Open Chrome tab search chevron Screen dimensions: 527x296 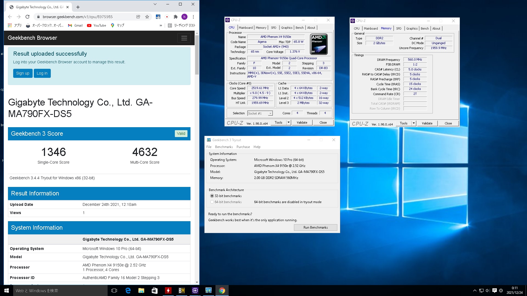155,4
